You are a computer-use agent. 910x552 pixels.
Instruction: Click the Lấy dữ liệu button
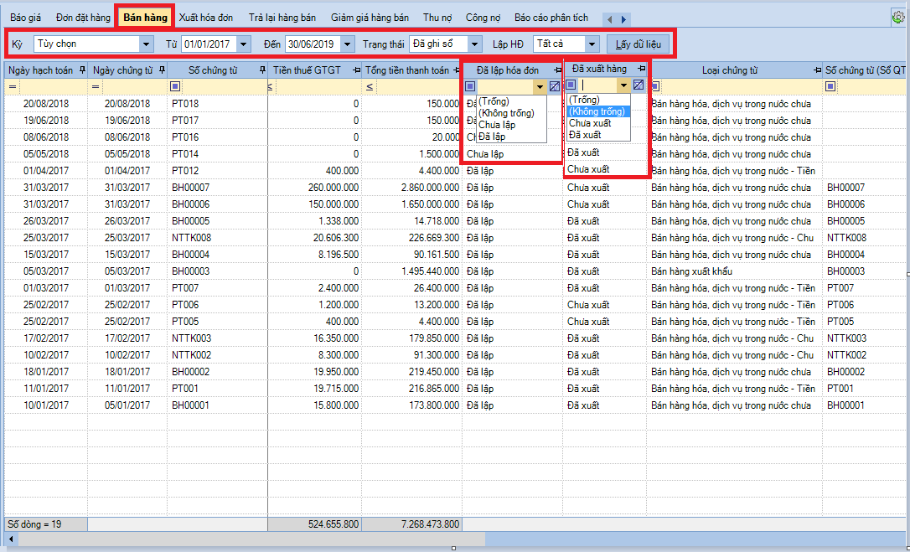[638, 44]
